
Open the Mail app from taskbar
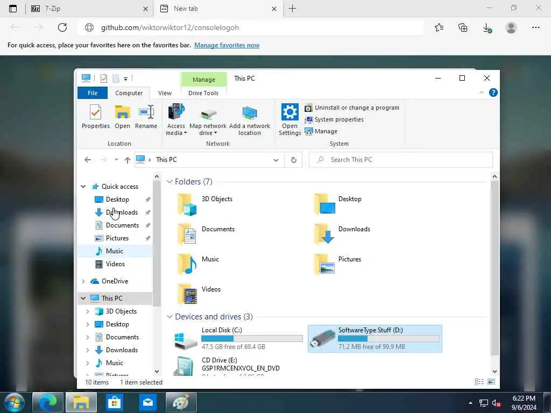click(x=148, y=402)
